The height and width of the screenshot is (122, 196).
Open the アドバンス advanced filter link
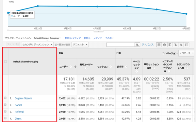148,45
